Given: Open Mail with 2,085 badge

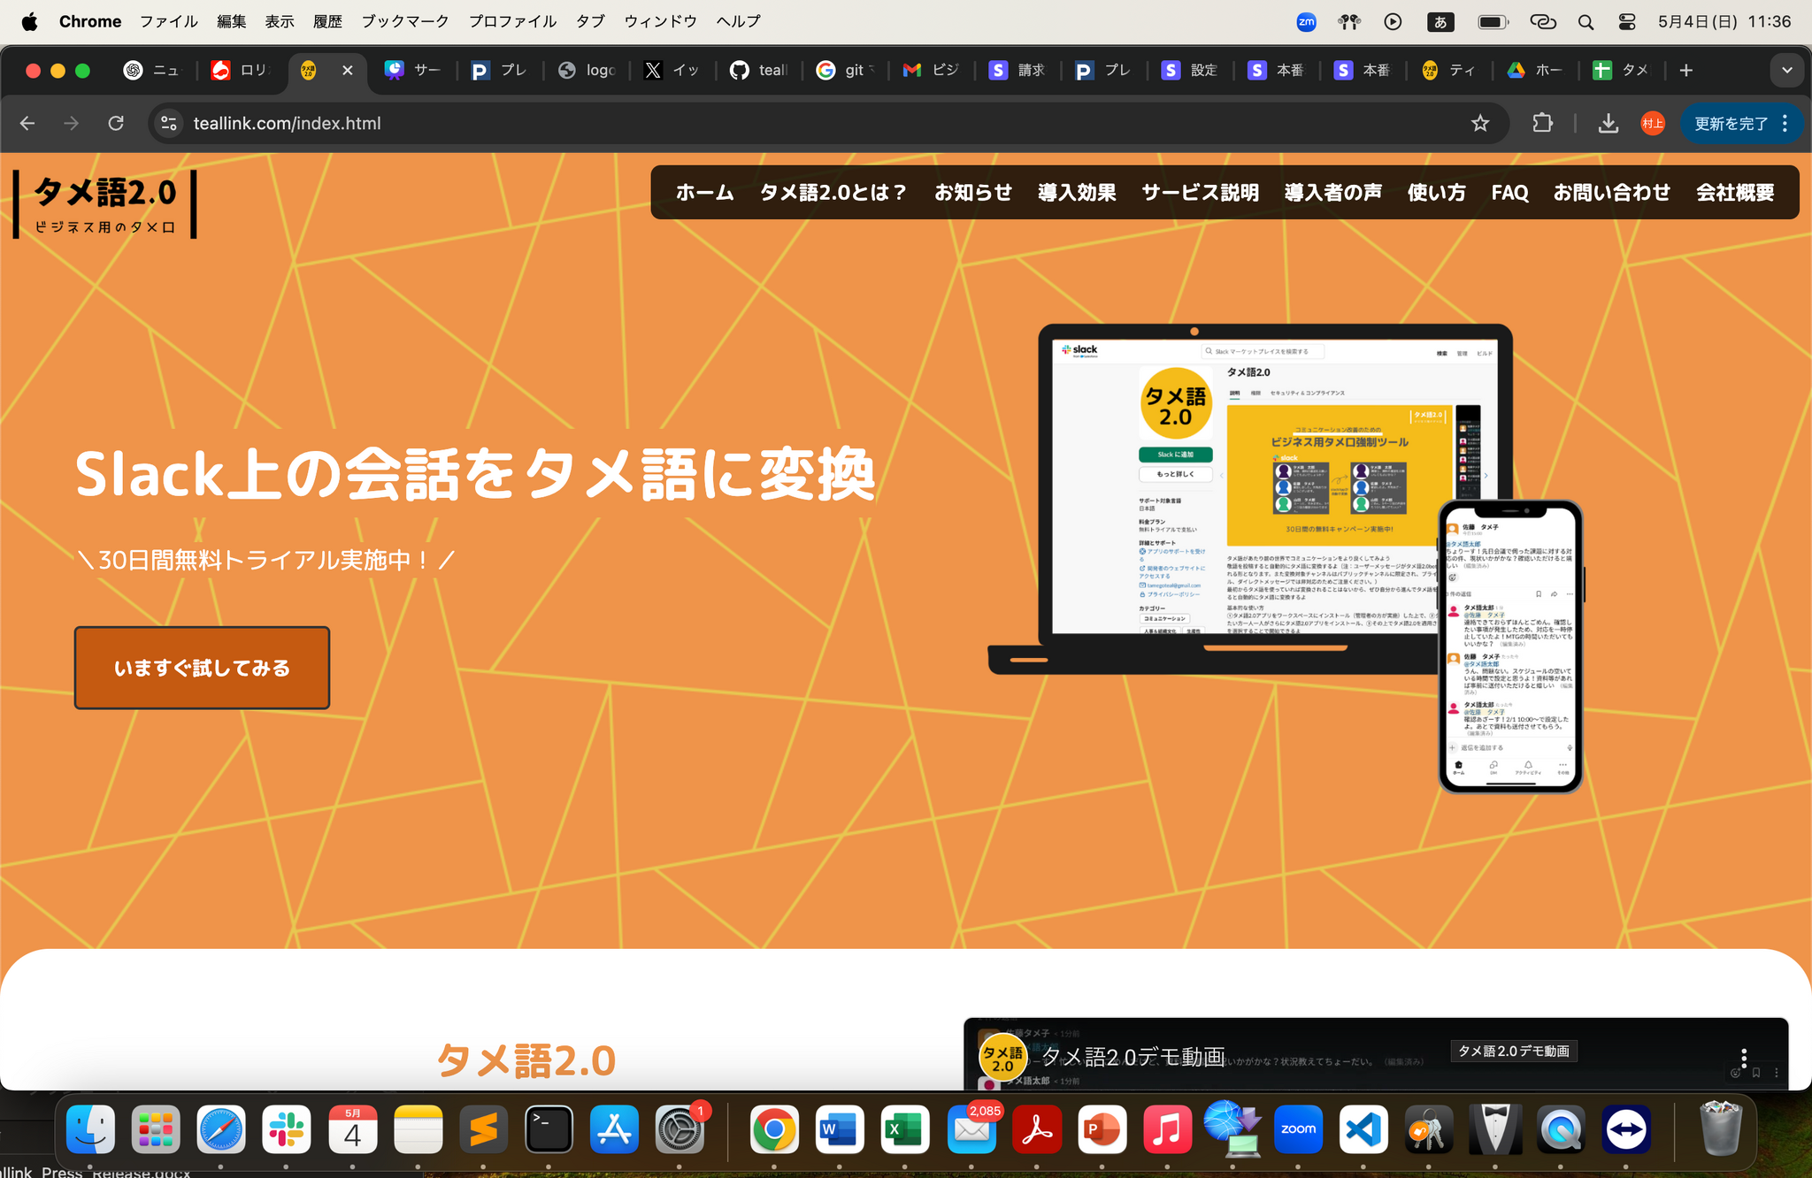Looking at the screenshot, I should (971, 1129).
